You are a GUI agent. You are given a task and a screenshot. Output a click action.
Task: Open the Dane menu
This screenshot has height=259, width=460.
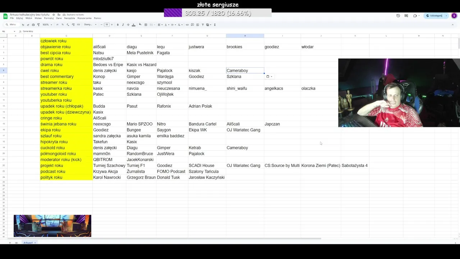(59, 18)
